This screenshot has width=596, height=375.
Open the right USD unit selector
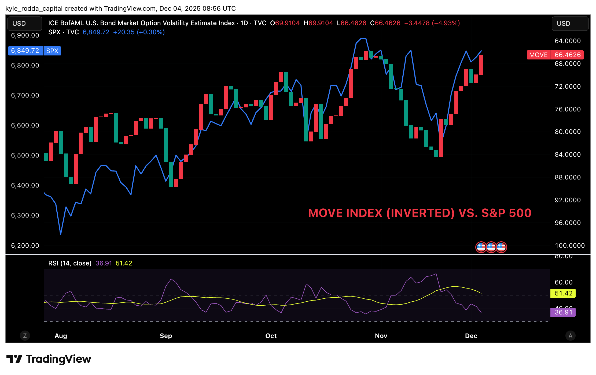click(x=570, y=23)
